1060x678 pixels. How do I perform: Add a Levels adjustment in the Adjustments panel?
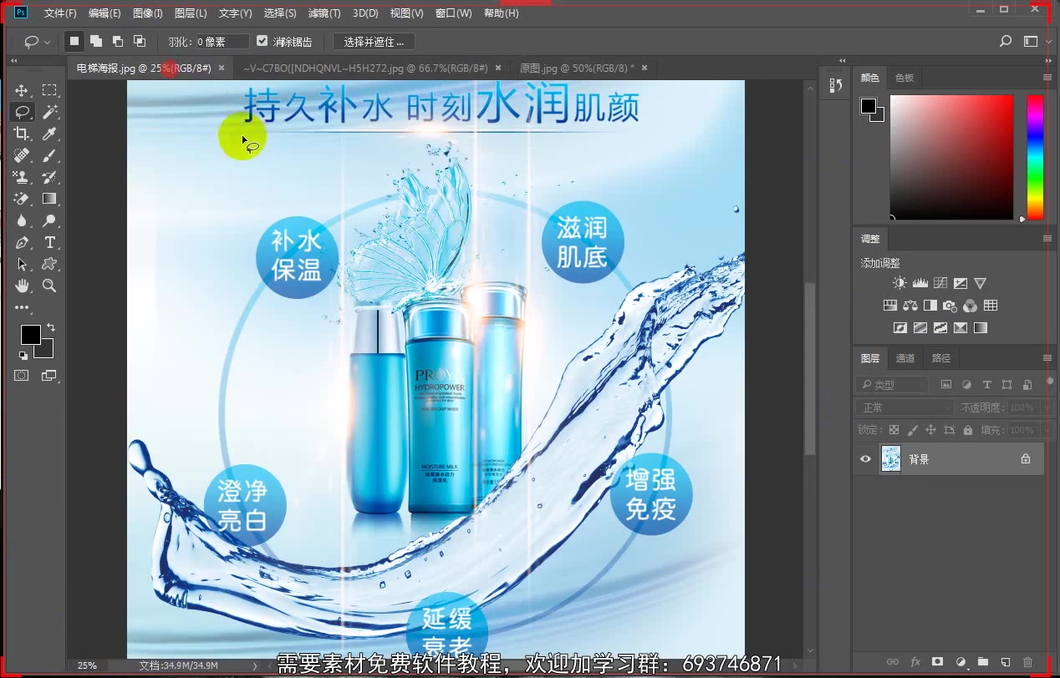click(x=920, y=282)
